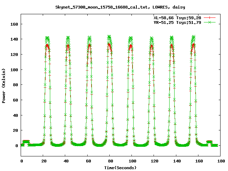Click the small calibration bump near 5 seconds
This screenshot has height=171, width=228.
point(26,141)
